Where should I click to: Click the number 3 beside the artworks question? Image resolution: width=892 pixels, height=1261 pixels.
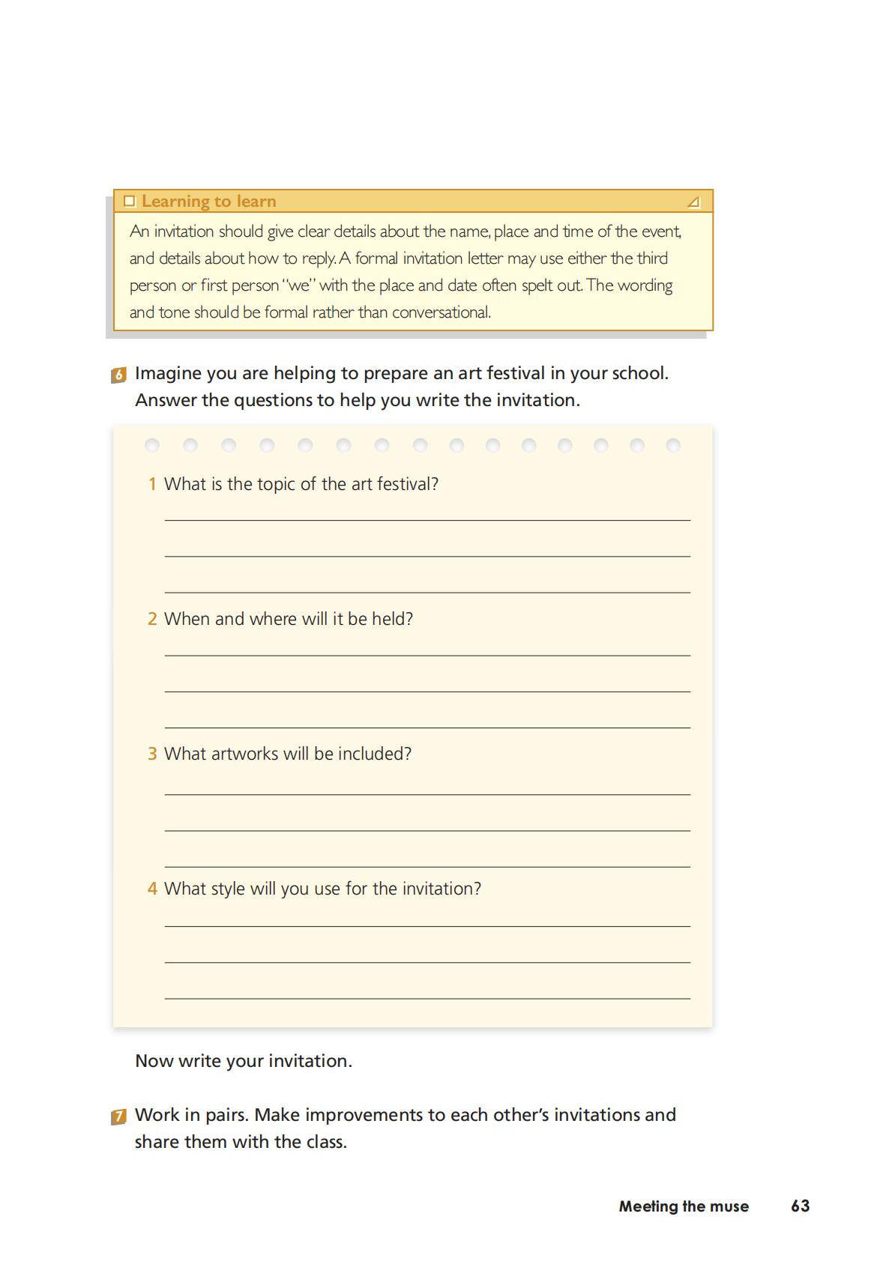[x=152, y=754]
